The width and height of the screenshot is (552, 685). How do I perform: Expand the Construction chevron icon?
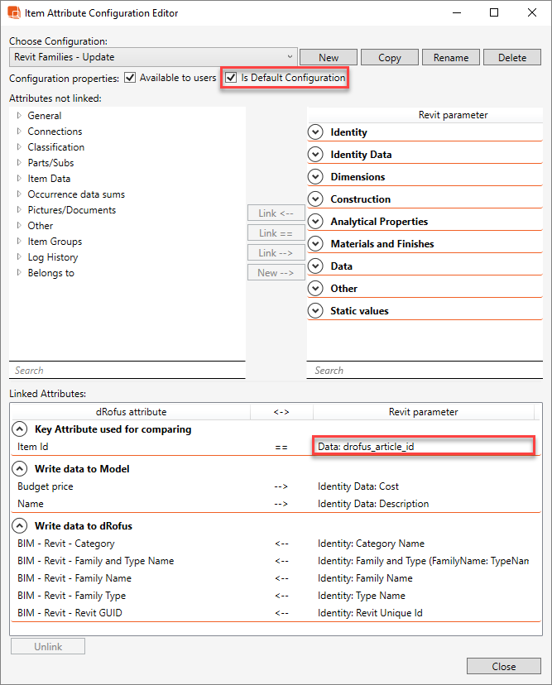tap(314, 199)
